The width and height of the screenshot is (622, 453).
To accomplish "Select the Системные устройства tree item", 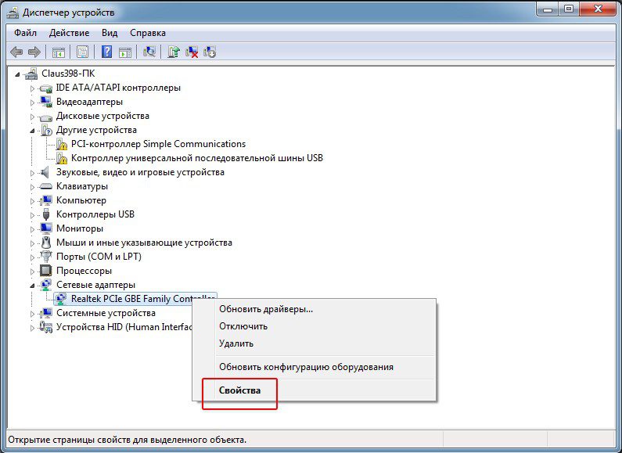I will (106, 313).
